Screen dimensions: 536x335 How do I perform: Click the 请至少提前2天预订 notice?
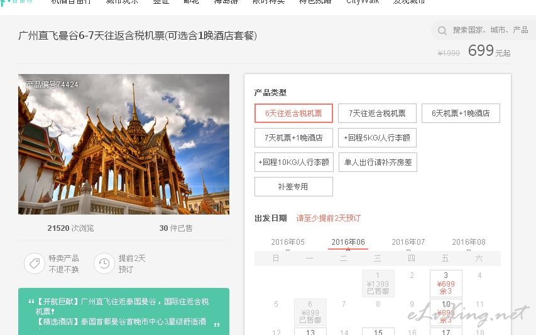[x=328, y=218]
